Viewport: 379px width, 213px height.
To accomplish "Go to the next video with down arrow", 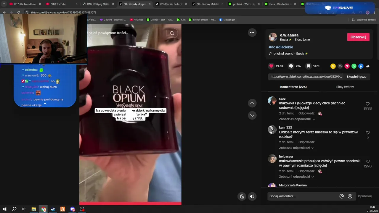I will (x=252, y=115).
